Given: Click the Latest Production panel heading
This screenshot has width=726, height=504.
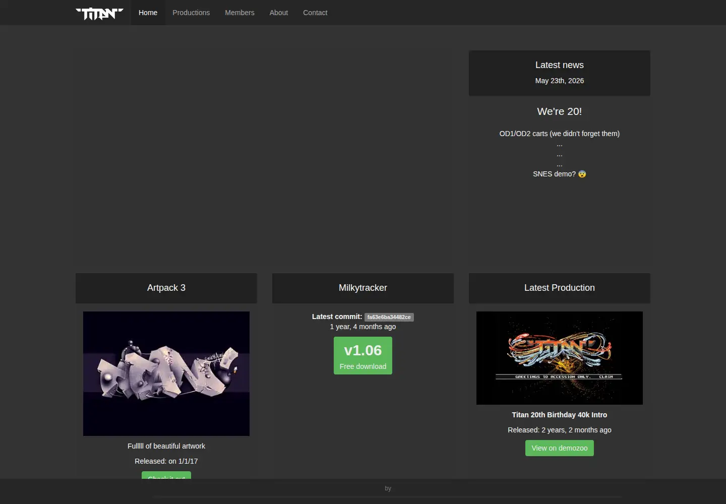Looking at the screenshot, I should [560, 288].
